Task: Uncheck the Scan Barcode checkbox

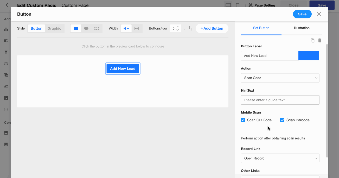Action: pos(282,120)
